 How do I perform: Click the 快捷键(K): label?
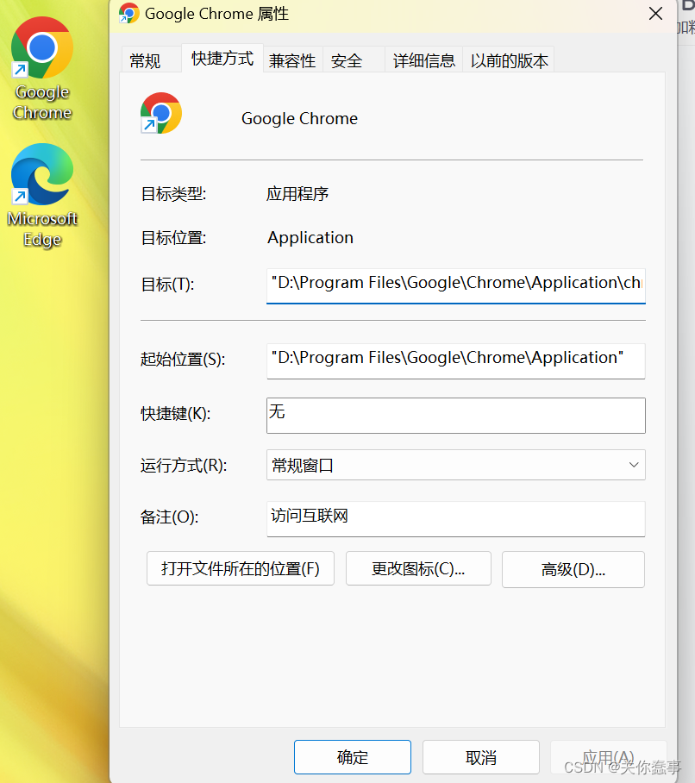click(176, 413)
